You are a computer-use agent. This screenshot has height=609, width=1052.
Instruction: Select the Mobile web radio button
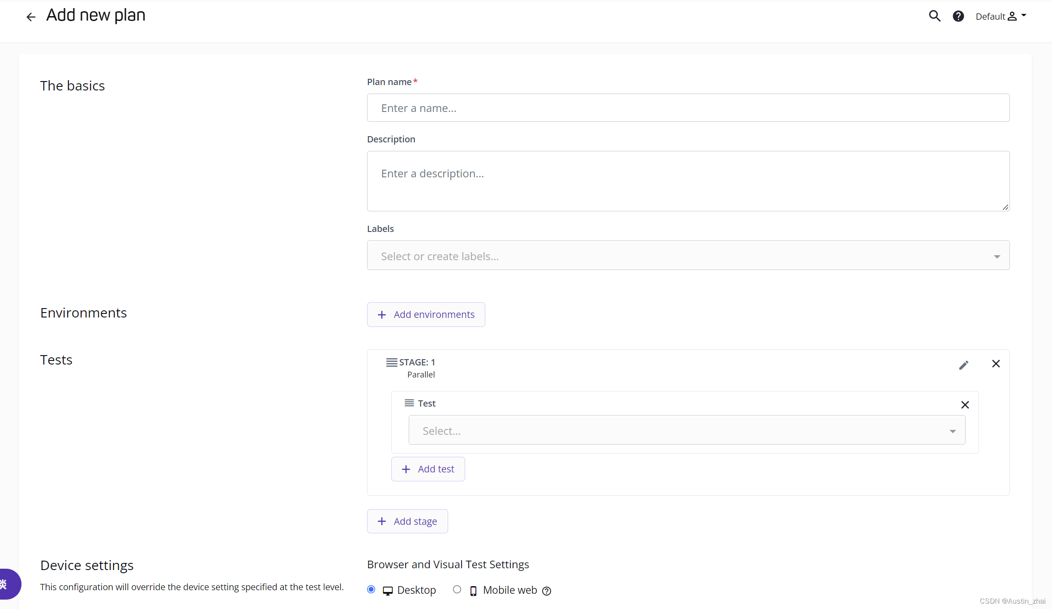coord(457,589)
